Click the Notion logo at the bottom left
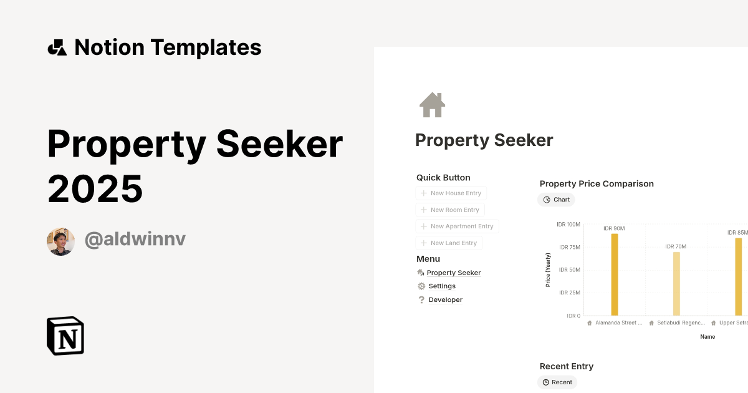This screenshot has width=748, height=393. pos(65,336)
